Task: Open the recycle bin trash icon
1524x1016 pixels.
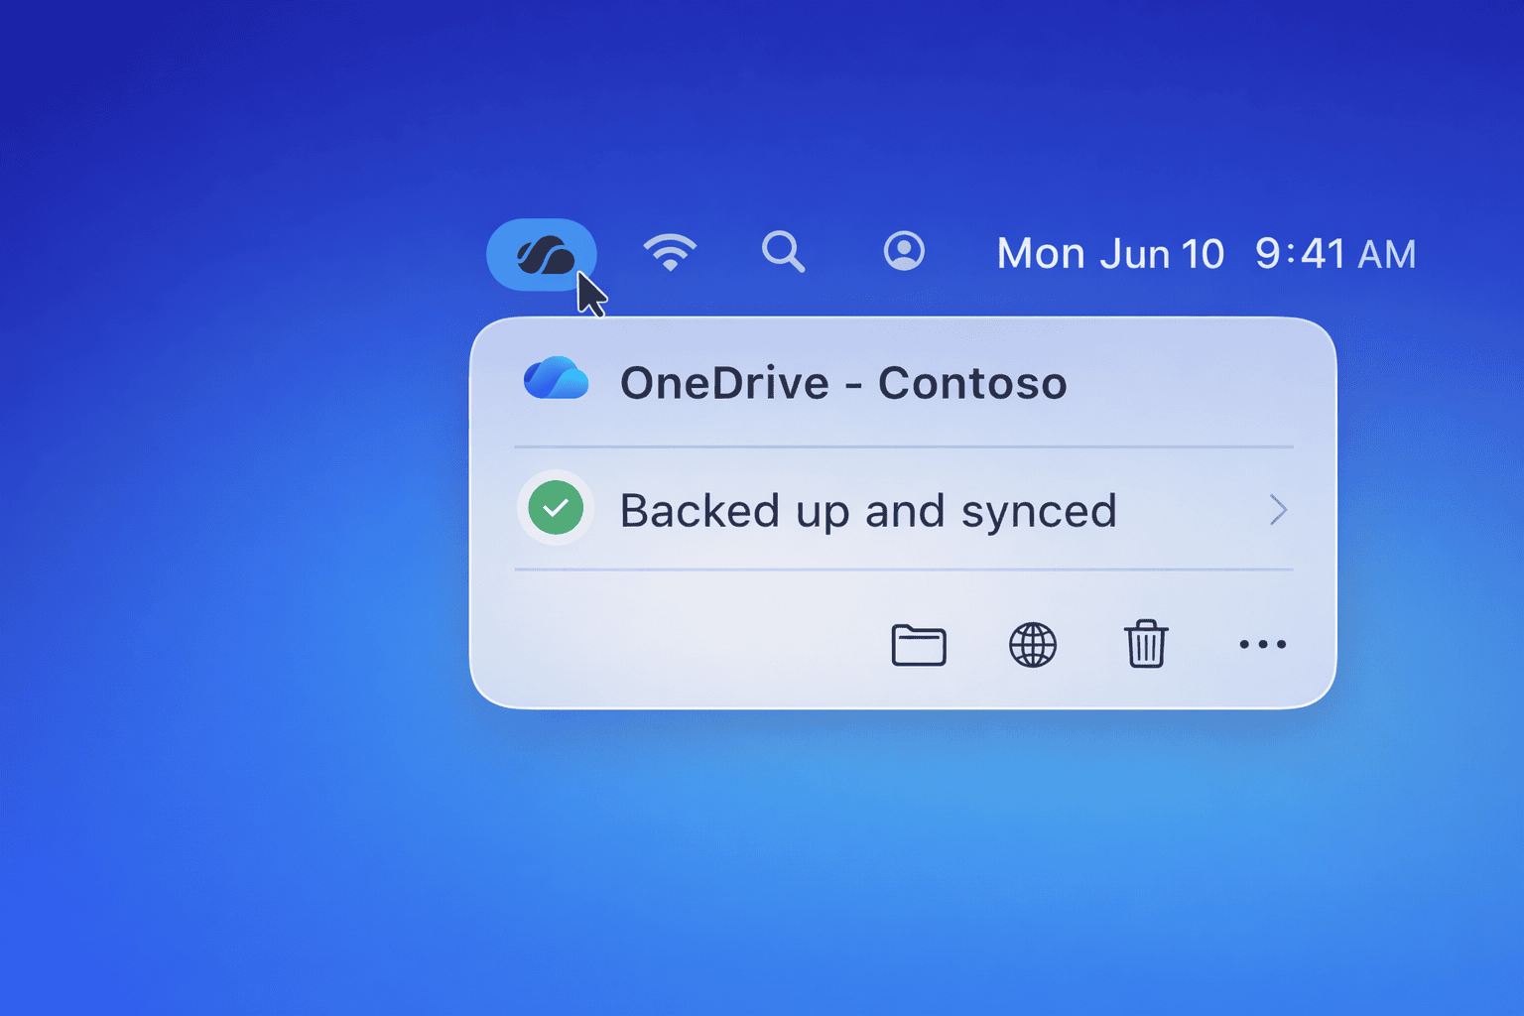Action: [x=1146, y=644]
